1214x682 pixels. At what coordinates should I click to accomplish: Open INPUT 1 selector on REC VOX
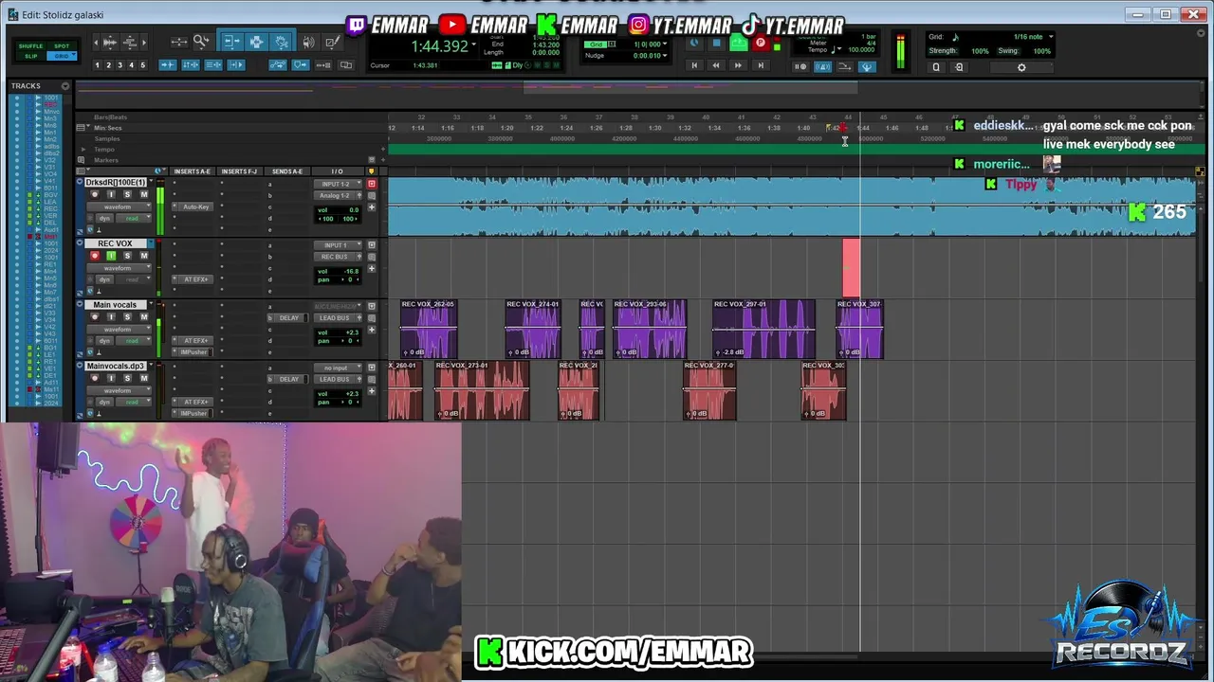coord(336,245)
